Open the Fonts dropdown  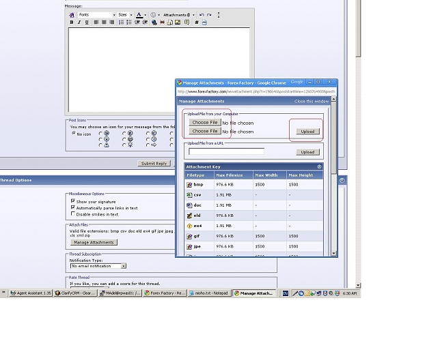pyautogui.click(x=97, y=15)
